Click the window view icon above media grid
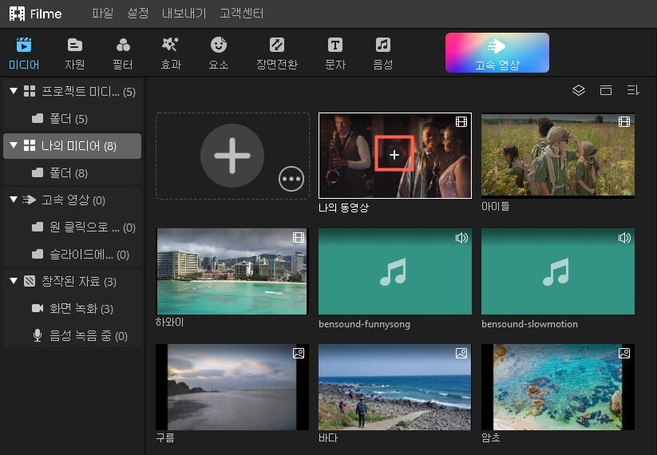 click(605, 90)
